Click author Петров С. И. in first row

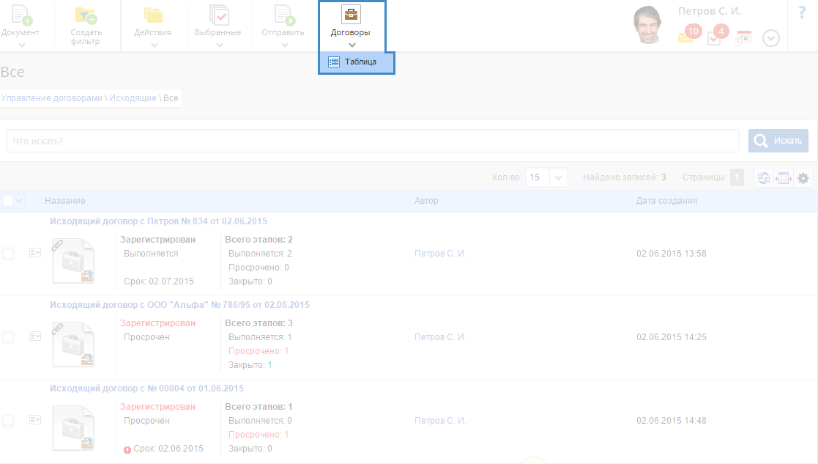pyautogui.click(x=440, y=254)
